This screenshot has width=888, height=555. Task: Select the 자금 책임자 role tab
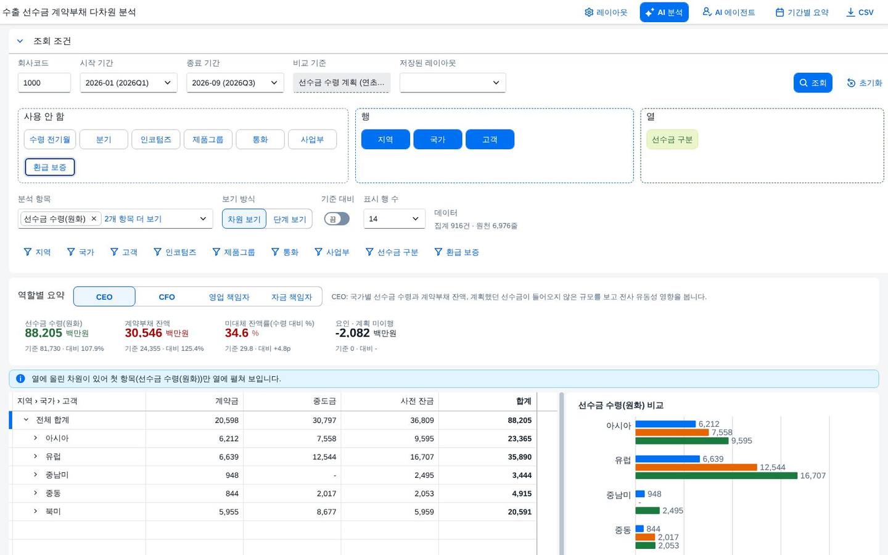pyautogui.click(x=291, y=297)
